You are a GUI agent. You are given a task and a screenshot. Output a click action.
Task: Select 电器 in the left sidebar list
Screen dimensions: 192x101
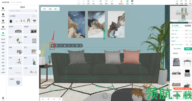tap(3, 66)
